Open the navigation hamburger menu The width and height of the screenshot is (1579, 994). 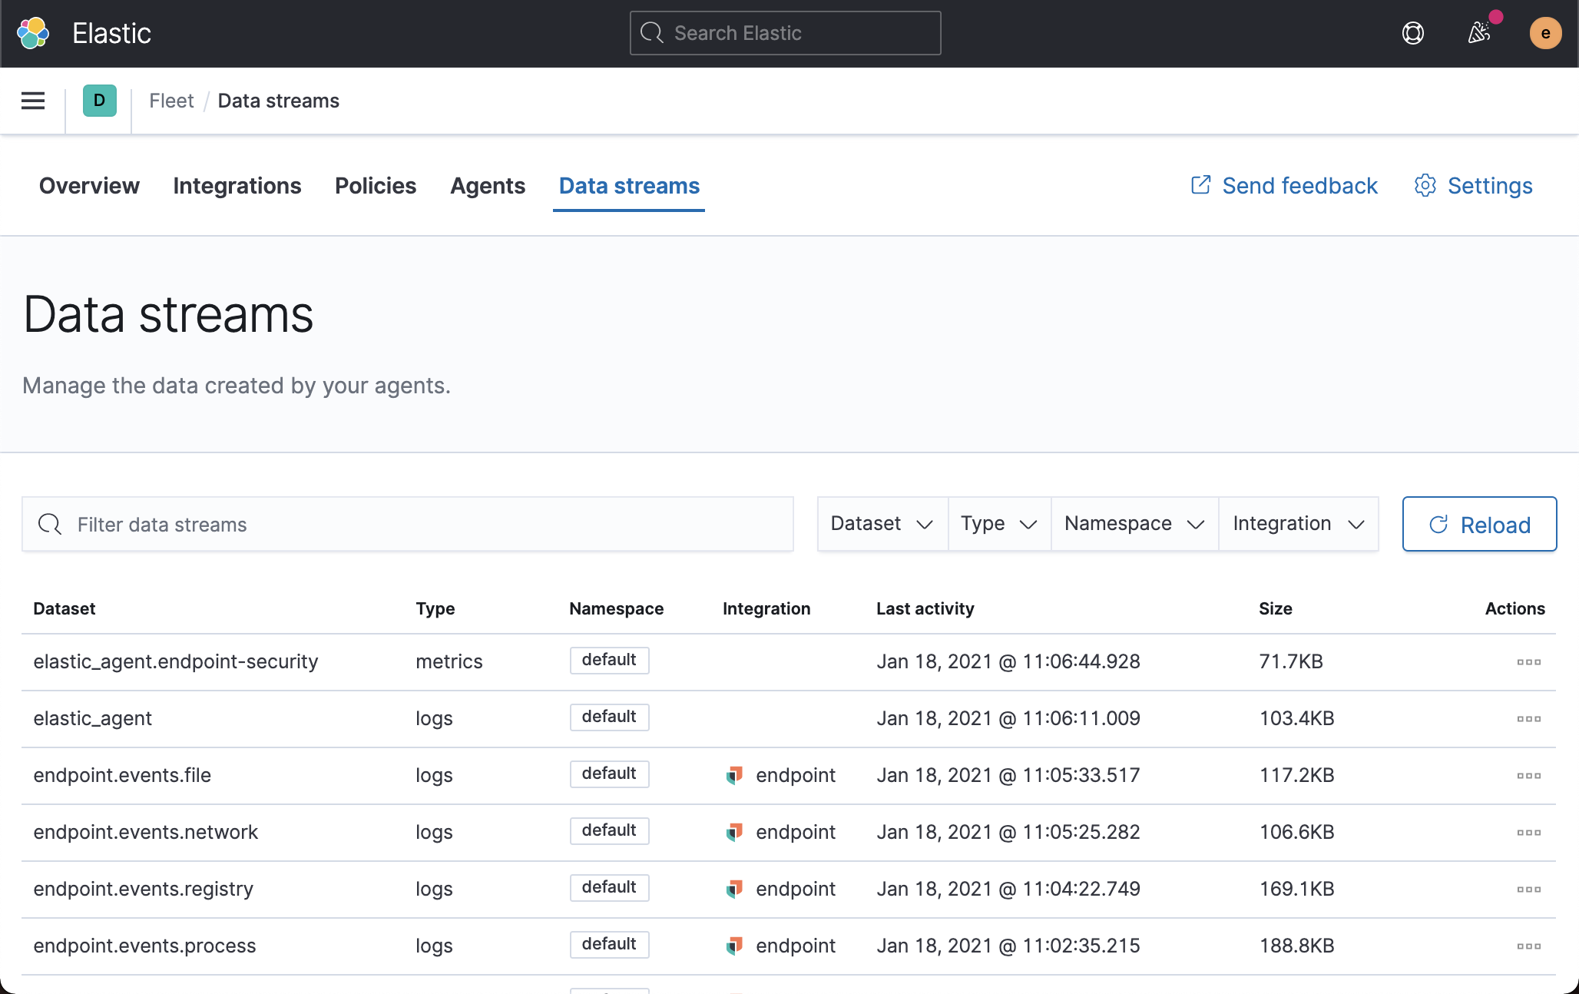coord(32,101)
